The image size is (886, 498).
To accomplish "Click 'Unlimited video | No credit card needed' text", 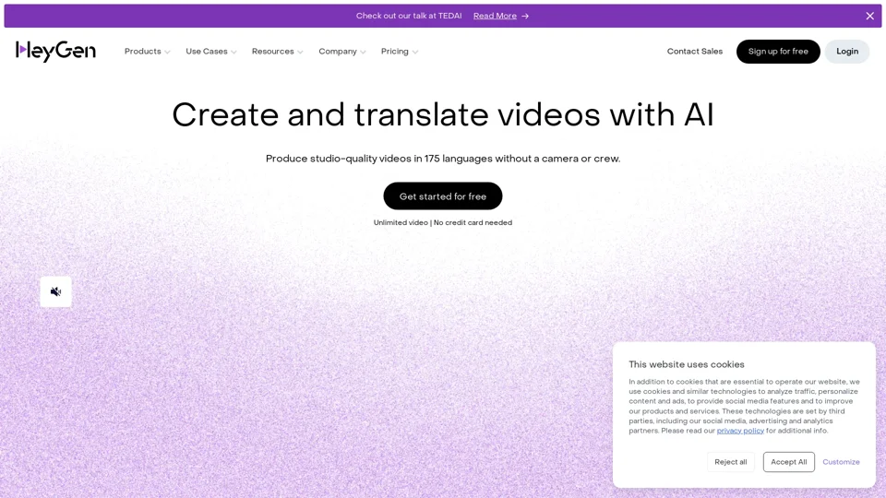I will (442, 222).
